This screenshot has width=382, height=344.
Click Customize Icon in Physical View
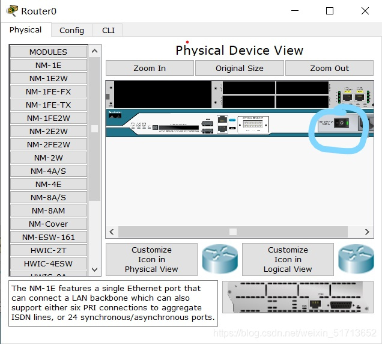pyautogui.click(x=151, y=259)
